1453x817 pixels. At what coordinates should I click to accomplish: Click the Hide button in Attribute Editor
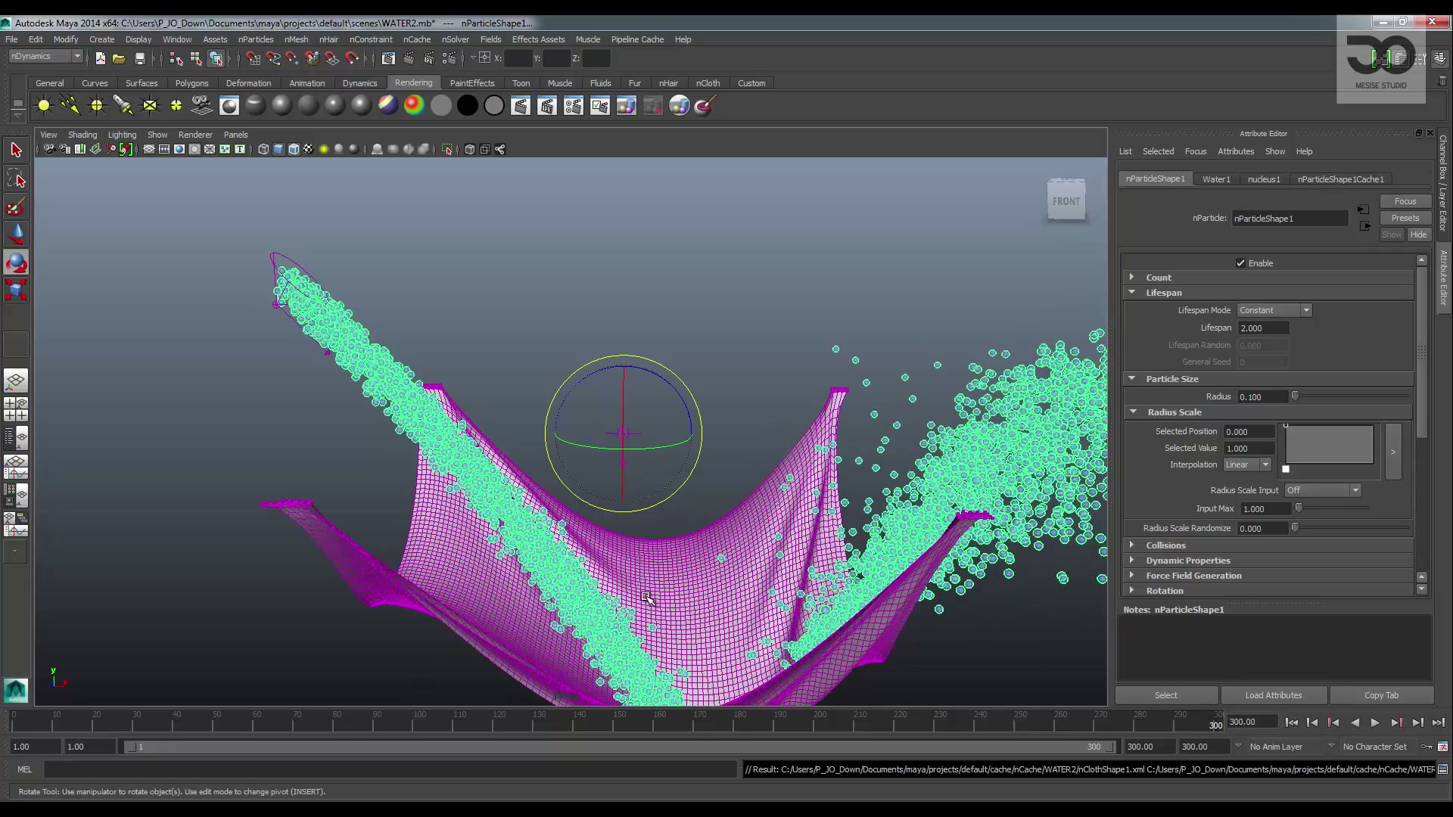1419,235
